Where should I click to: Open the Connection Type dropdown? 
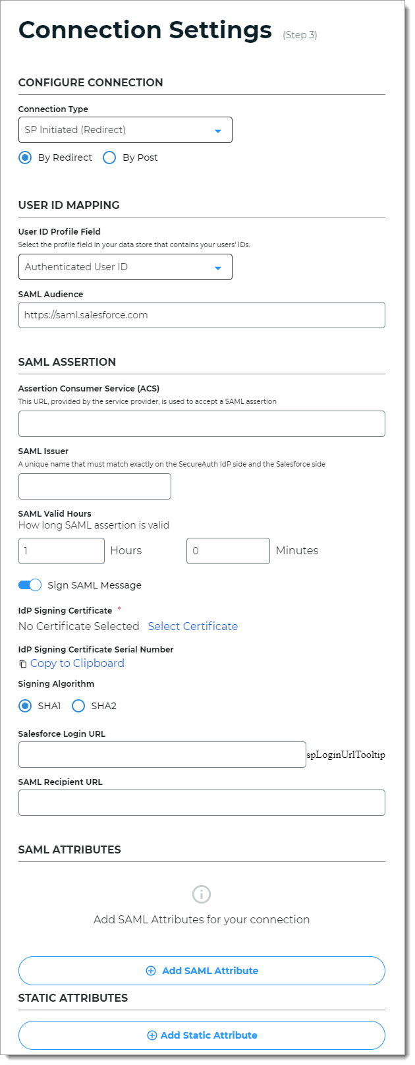pos(125,130)
